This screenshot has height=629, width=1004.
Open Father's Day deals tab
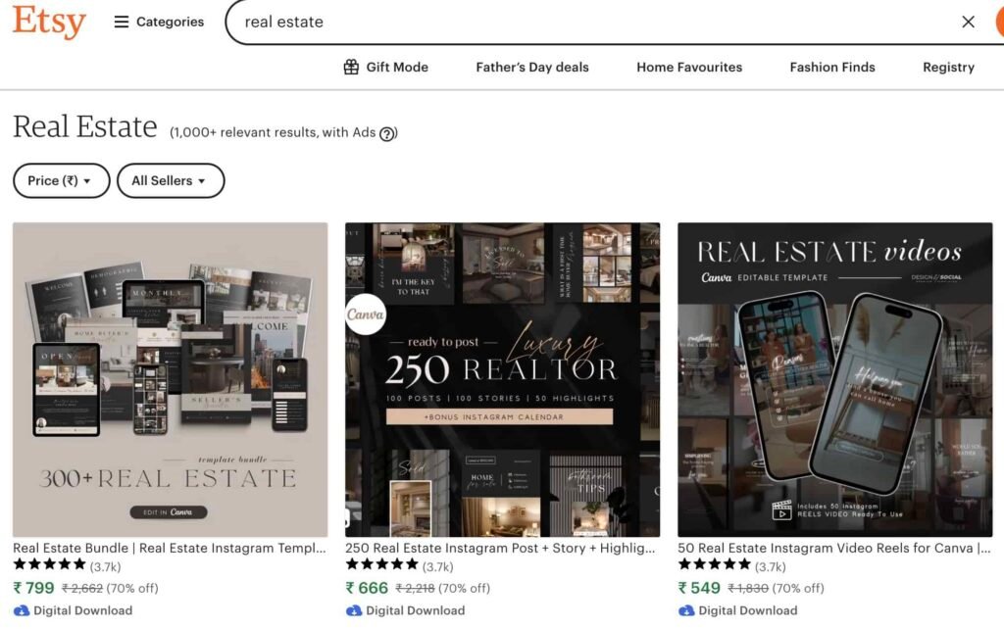point(532,68)
